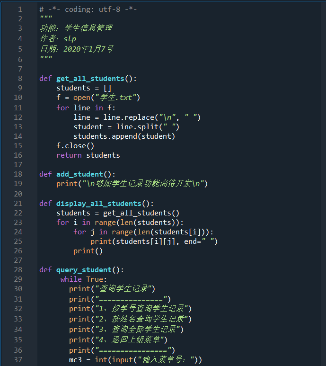Viewport: 326px width, 366px height.
Task: Click line number 37 in the gutter
Action: click(x=18, y=360)
